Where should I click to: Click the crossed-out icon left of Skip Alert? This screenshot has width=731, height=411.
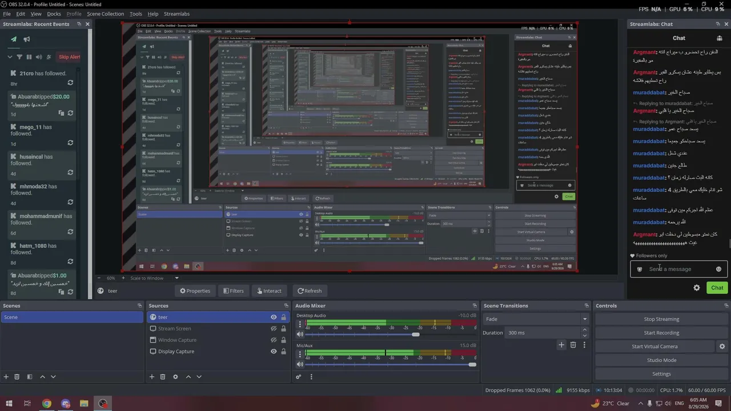pos(49,57)
